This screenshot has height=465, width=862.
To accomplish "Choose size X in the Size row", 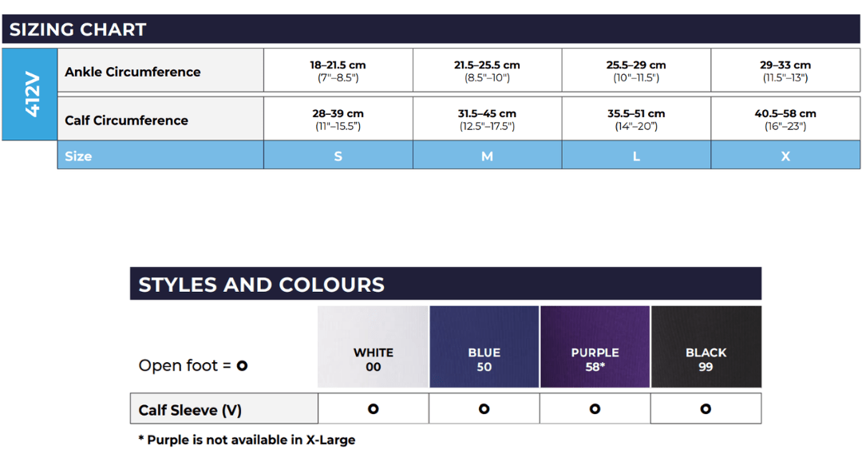I will point(785,156).
